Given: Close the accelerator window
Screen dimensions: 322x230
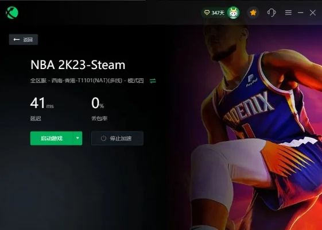Looking at the screenshot, I should pyautogui.click(x=313, y=13).
